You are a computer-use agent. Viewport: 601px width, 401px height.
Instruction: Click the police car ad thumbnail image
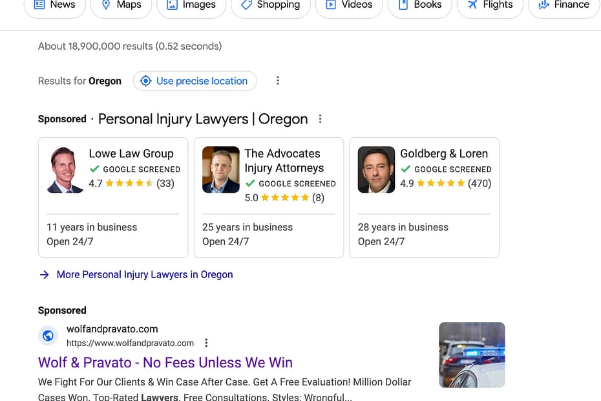pos(472,355)
